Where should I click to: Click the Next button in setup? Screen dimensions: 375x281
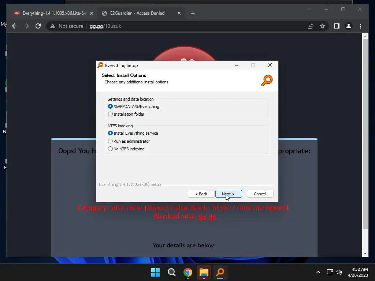[x=229, y=194]
